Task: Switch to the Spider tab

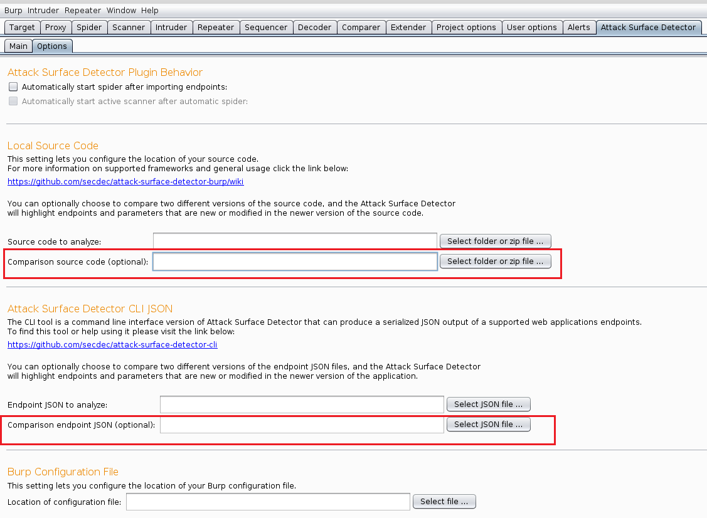Action: (89, 28)
